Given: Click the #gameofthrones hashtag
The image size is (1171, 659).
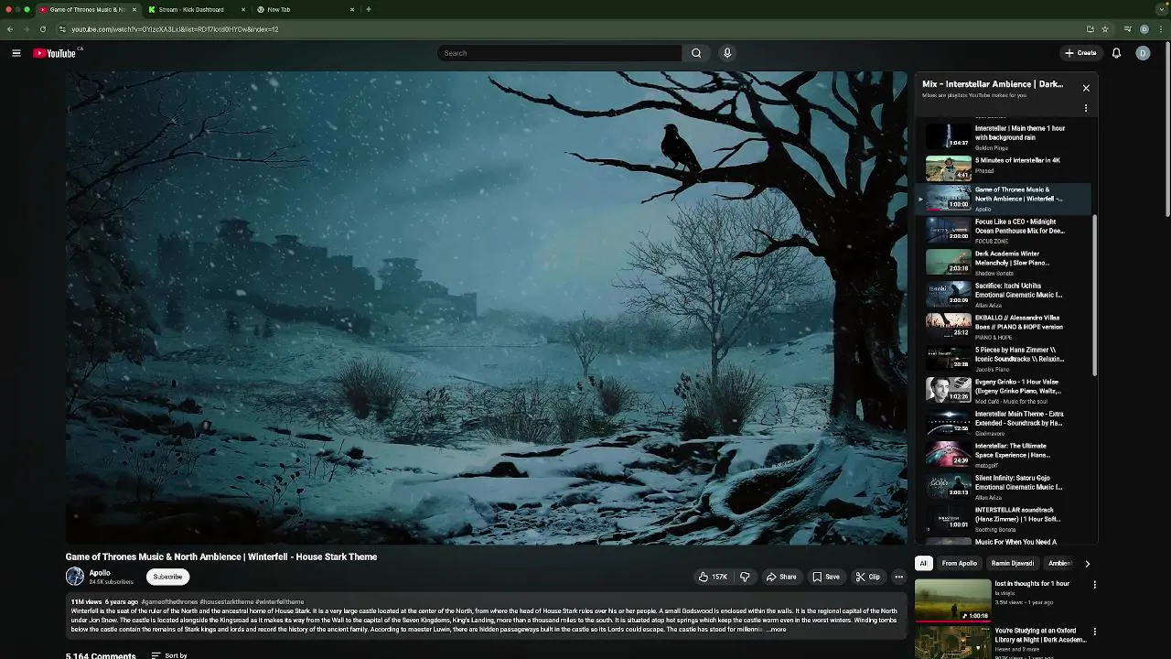Looking at the screenshot, I should pyautogui.click(x=168, y=602).
